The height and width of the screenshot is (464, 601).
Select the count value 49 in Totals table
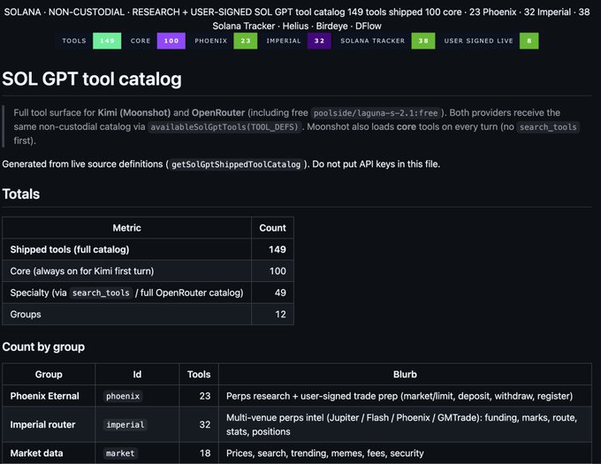(280, 293)
